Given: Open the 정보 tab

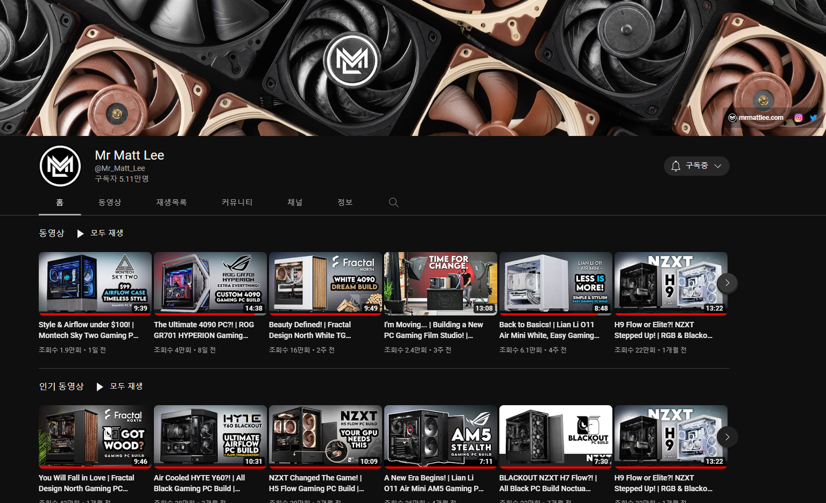Looking at the screenshot, I should click(345, 203).
